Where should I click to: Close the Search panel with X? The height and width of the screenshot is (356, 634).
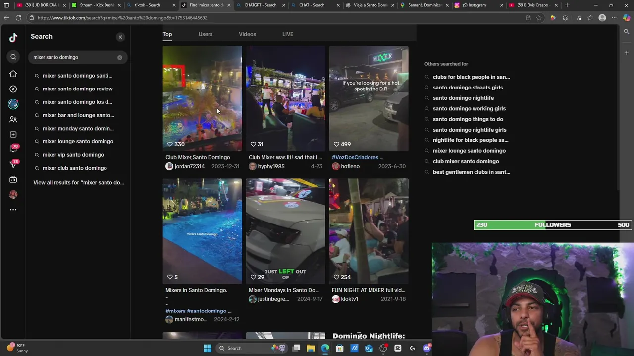120,37
